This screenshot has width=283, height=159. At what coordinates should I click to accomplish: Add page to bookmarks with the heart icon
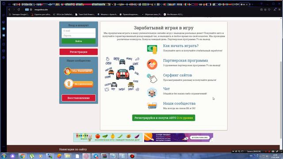tap(269, 10)
